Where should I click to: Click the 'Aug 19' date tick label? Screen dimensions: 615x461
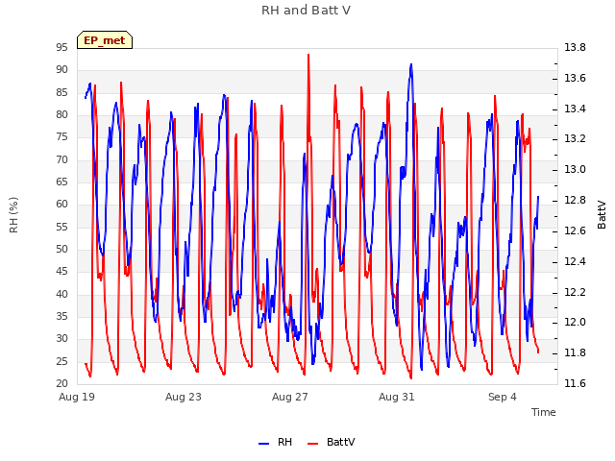click(77, 397)
